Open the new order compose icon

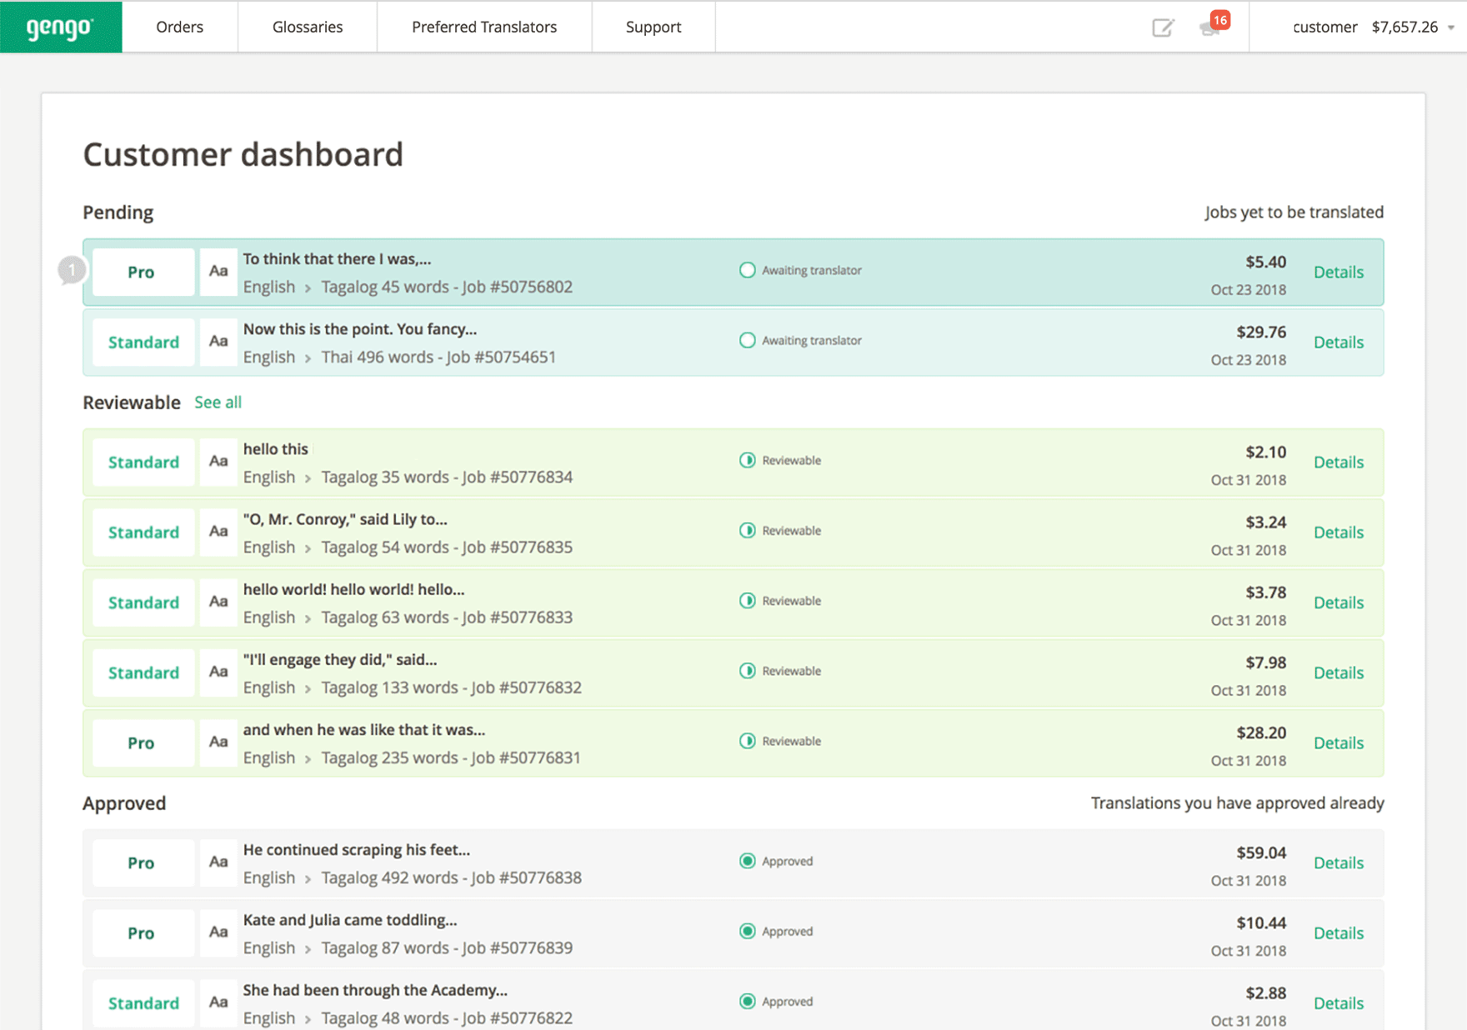[1162, 27]
